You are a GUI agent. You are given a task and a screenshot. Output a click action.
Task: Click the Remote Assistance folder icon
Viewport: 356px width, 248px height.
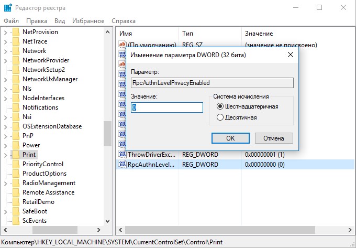point(16,192)
